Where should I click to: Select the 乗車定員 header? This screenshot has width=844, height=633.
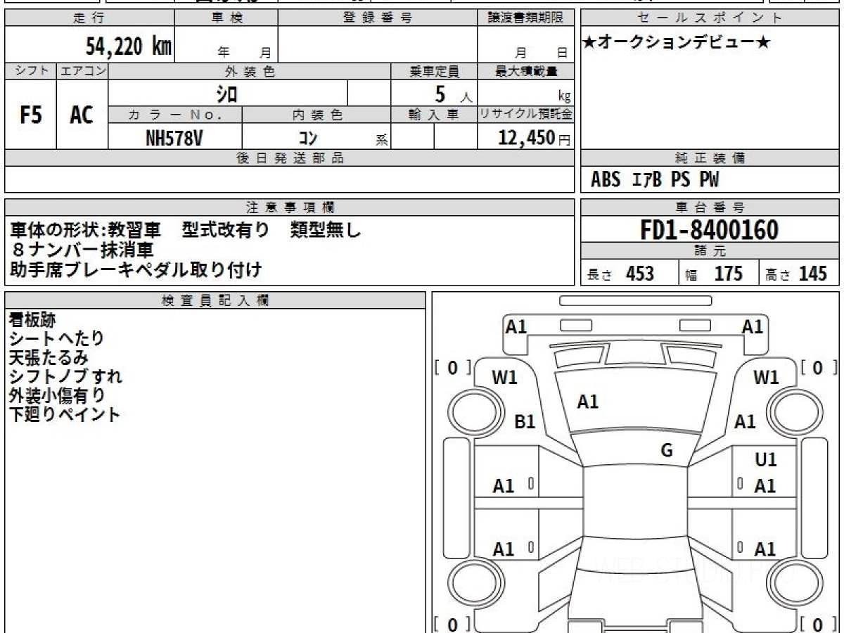pos(435,71)
